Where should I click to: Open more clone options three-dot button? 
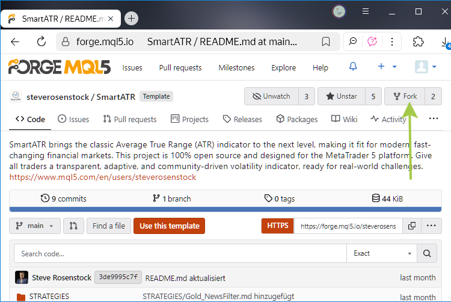pos(431,226)
